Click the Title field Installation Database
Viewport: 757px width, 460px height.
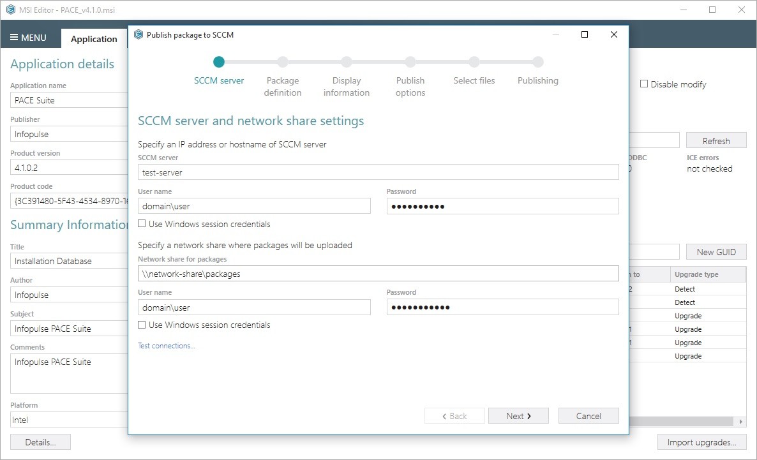click(x=69, y=261)
